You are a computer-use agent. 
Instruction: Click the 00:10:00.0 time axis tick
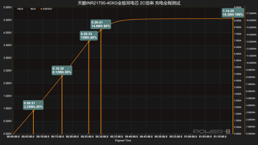[43, 136]
